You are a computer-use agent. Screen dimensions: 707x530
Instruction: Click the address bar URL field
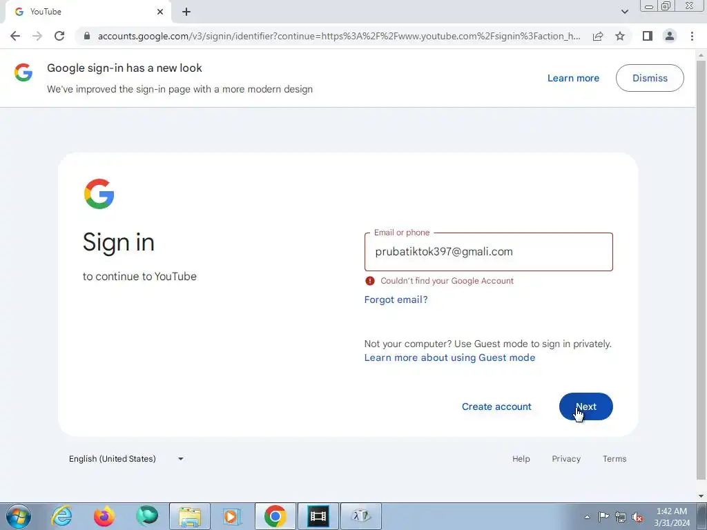pyautogui.click(x=338, y=36)
